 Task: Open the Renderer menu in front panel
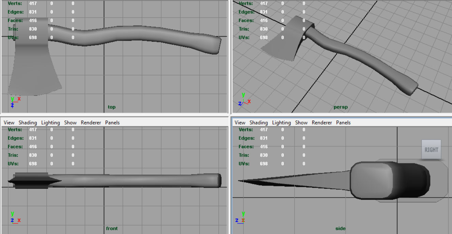(91, 122)
